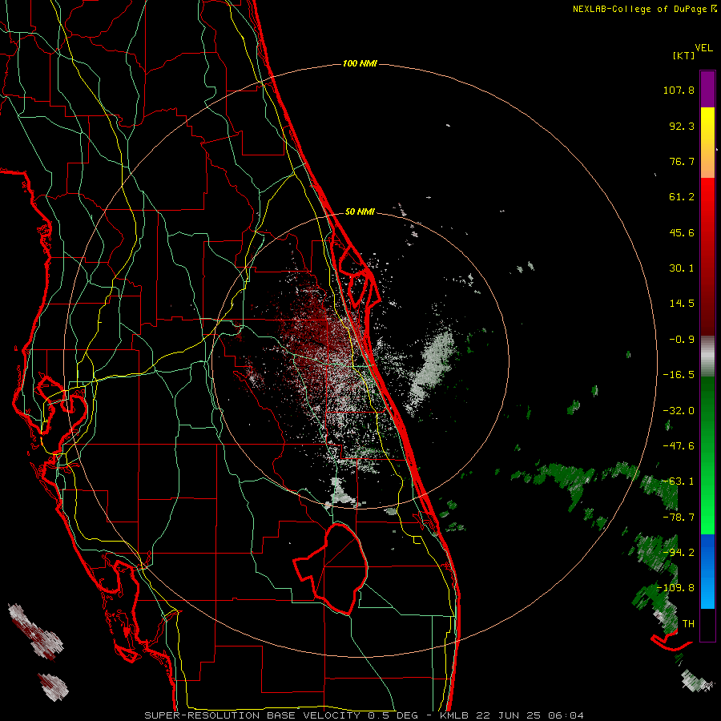Click the 100 NMI range ring label

pos(360,63)
